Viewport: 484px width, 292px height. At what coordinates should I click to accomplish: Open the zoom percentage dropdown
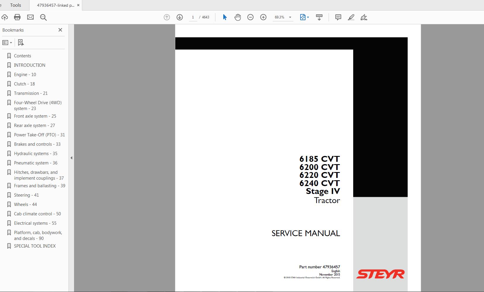pyautogui.click(x=290, y=17)
